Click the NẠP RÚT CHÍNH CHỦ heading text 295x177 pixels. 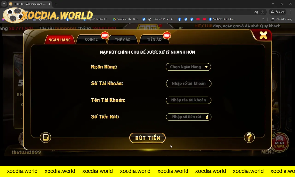point(147,52)
